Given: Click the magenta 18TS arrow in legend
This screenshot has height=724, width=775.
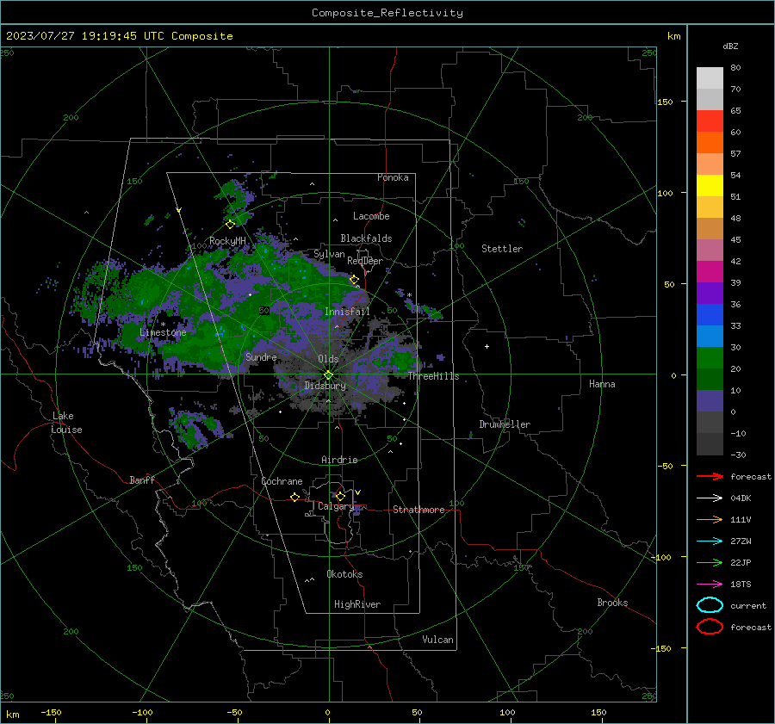Looking at the screenshot, I should (710, 585).
